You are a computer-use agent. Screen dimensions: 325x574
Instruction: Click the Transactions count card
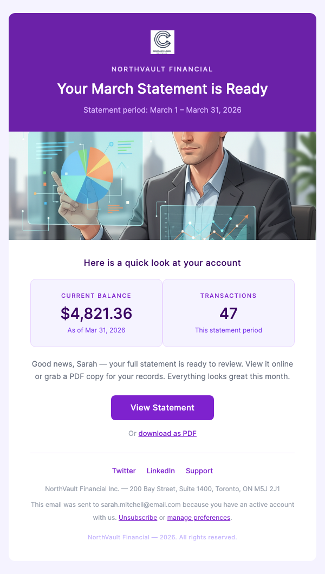228,313
